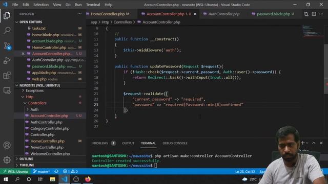Open Controller.php in file tree
The height and width of the screenshot is (184, 328).
coord(50,134)
